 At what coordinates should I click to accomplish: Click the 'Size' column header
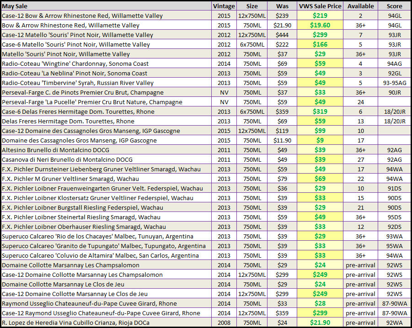(x=252, y=6)
